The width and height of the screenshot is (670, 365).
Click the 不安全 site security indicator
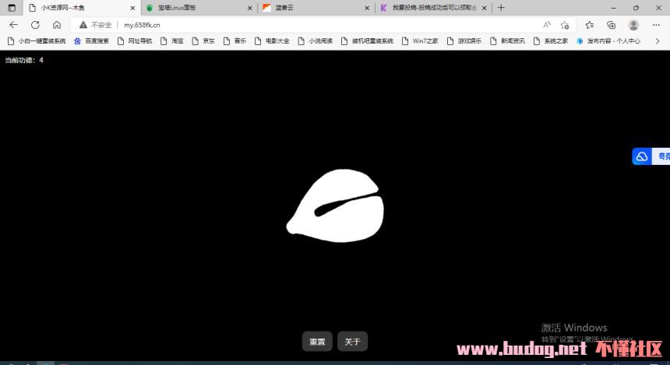[96, 25]
